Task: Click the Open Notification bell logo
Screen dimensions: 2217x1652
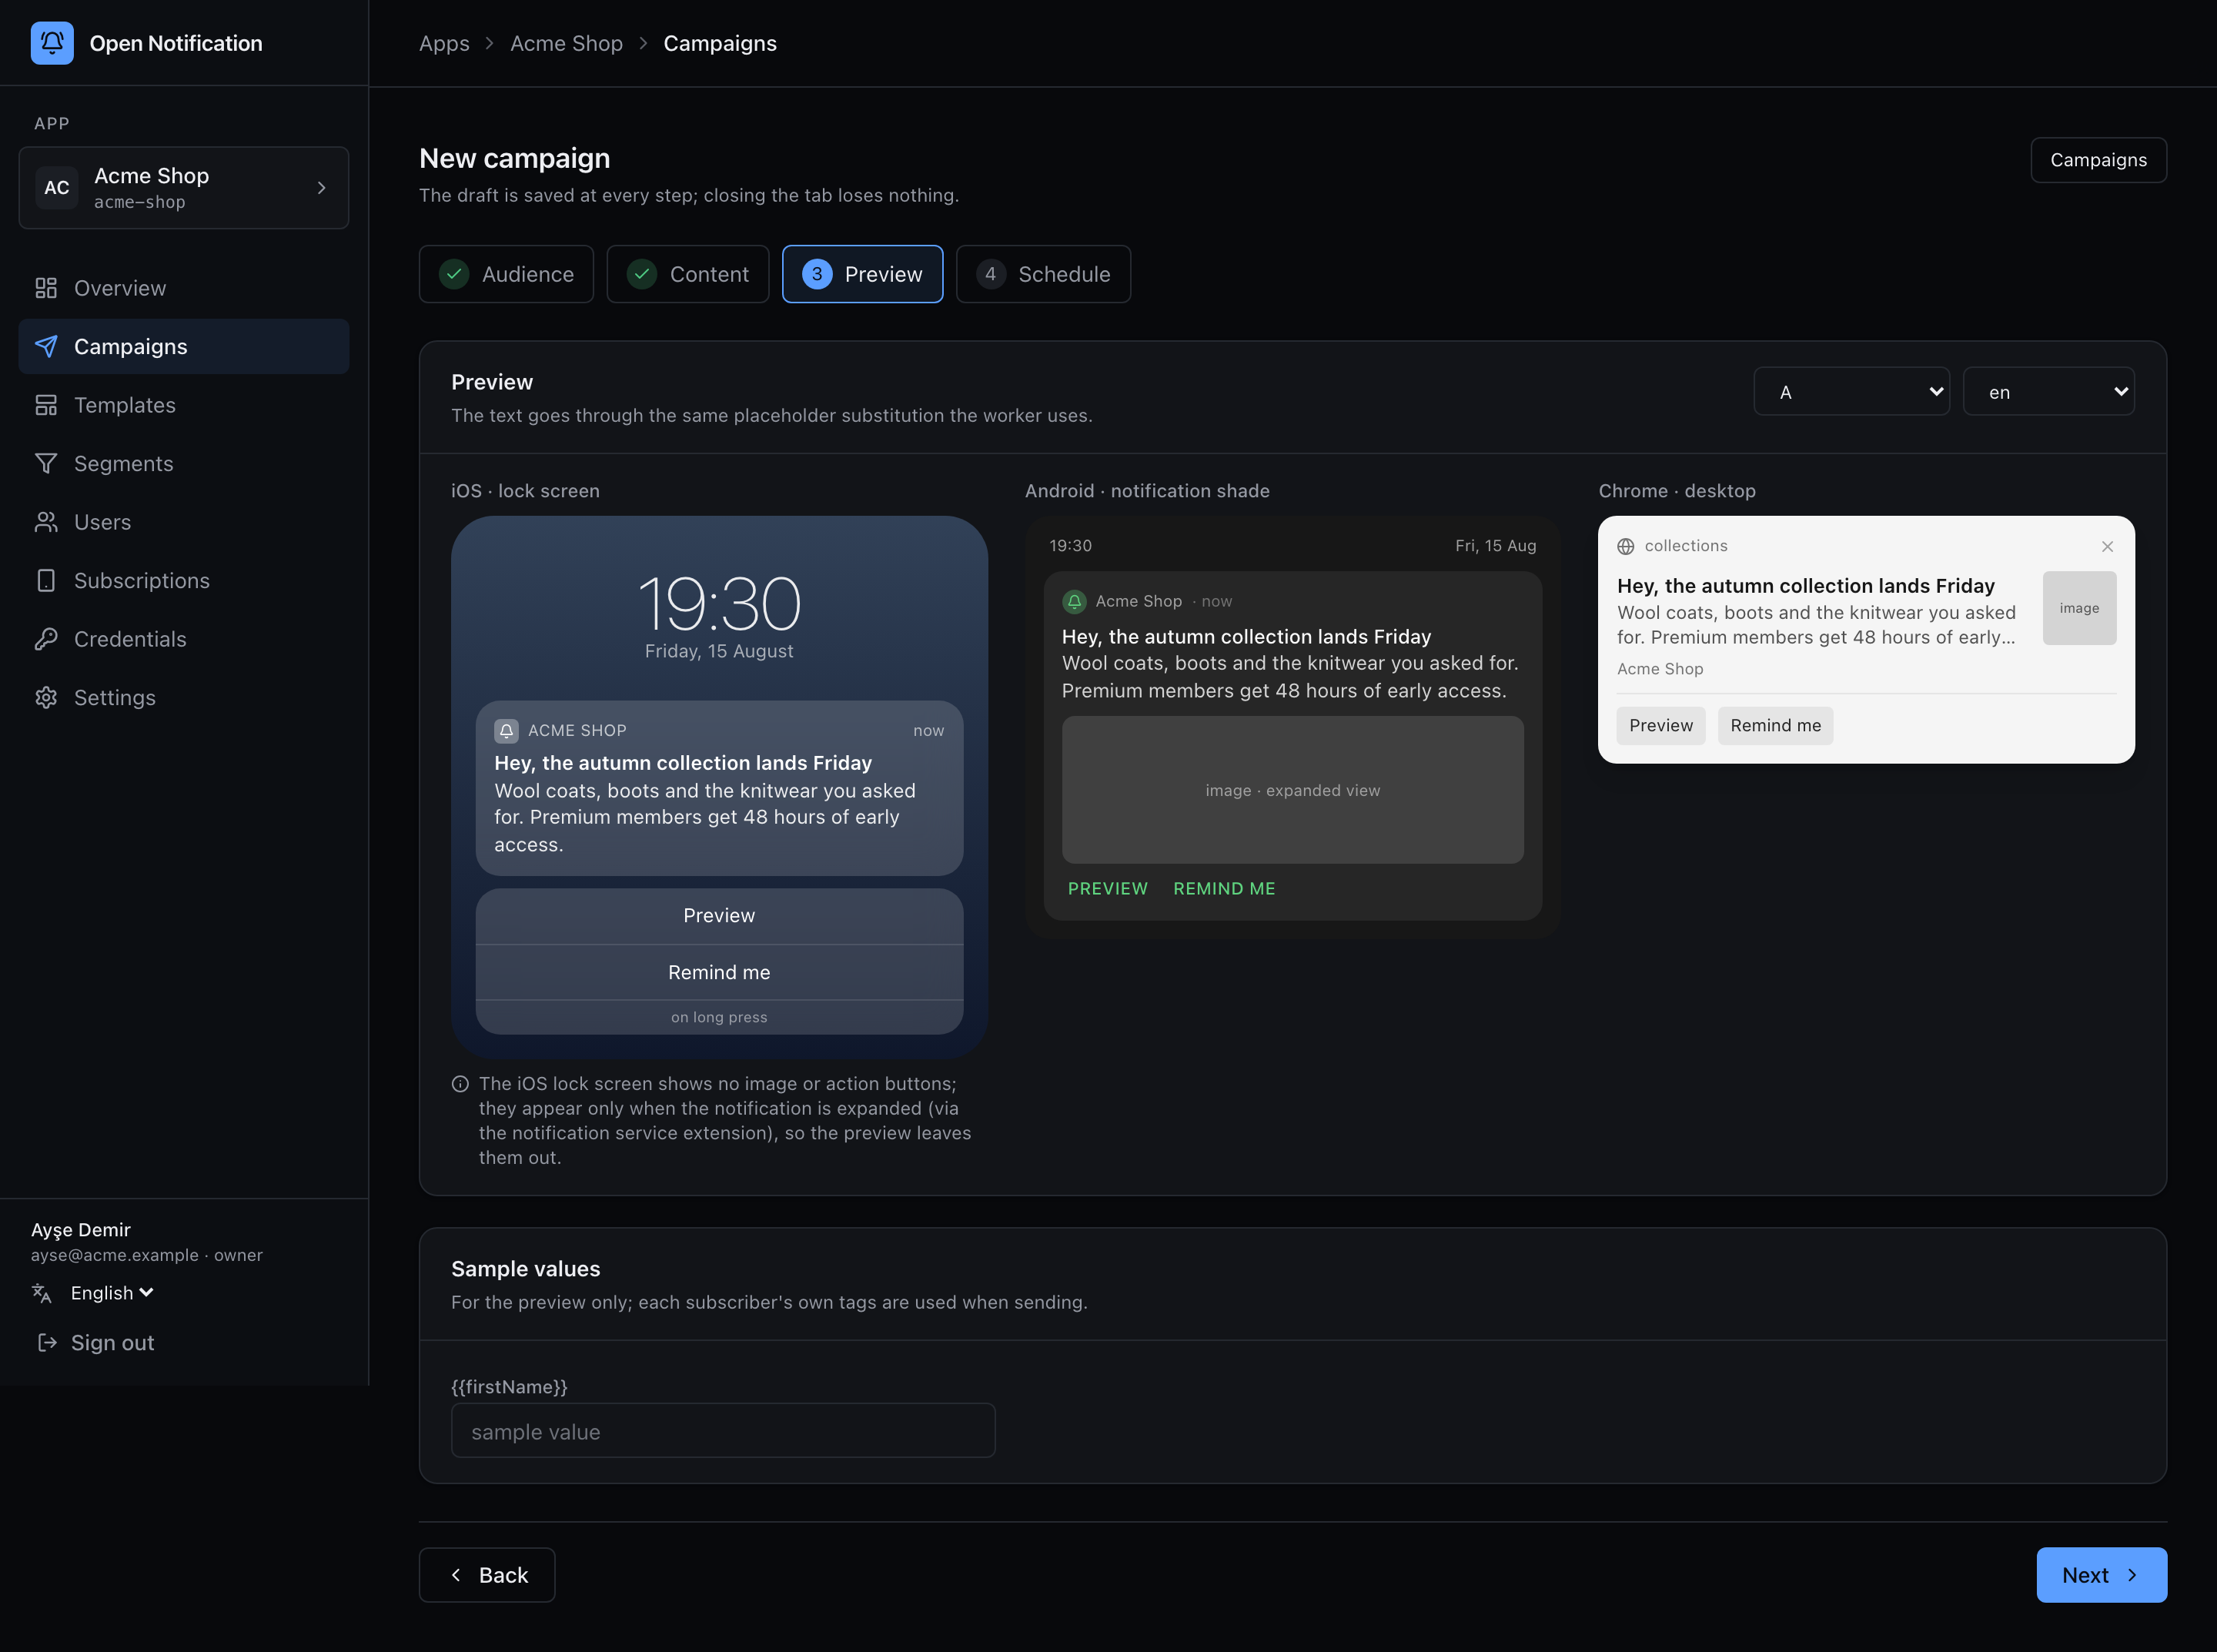Action: click(52, 43)
